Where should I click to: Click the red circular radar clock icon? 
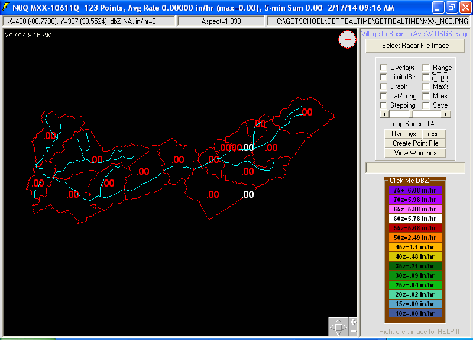tap(346, 40)
